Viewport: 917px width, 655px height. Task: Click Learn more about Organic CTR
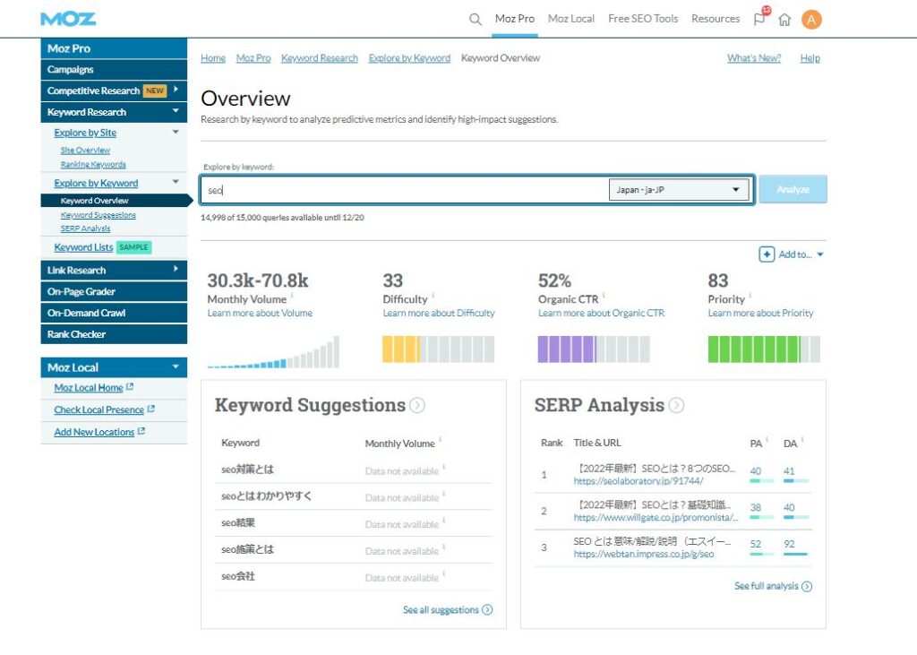tap(601, 313)
